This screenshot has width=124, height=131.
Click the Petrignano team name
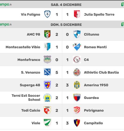click(x=94, y=111)
